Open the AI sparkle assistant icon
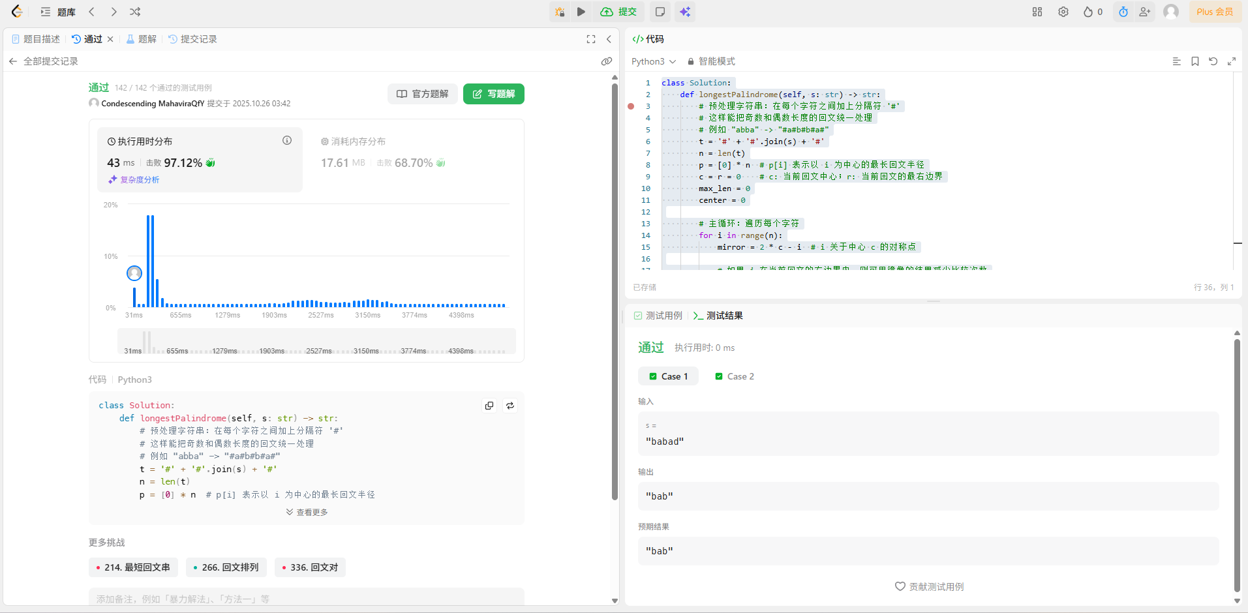Image resolution: width=1248 pixels, height=613 pixels. coord(685,12)
